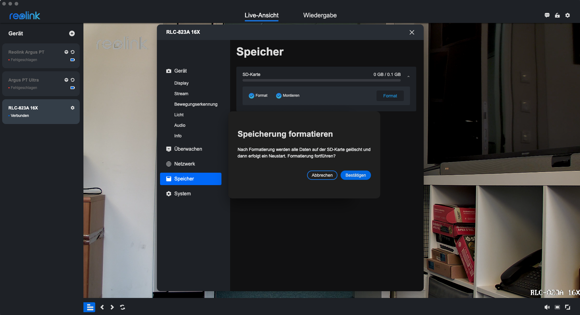Open settings gear for RLC-823A 16X

pos(73,108)
